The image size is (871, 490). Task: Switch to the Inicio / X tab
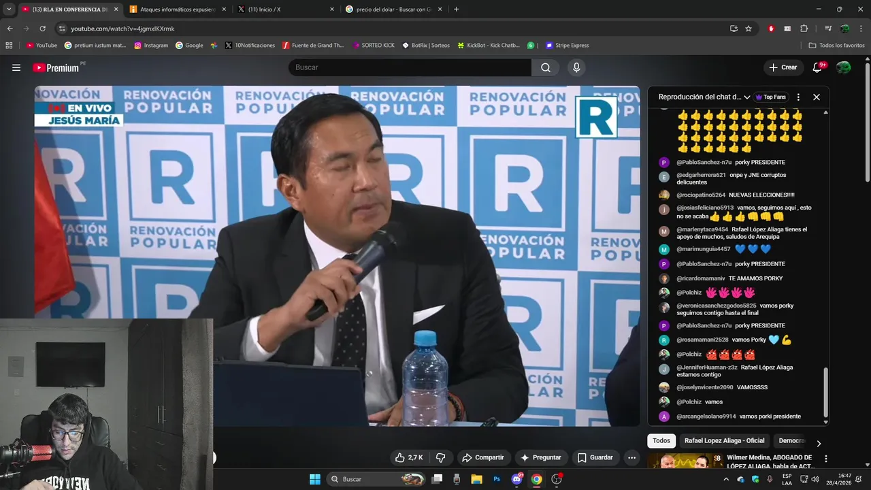point(286,10)
